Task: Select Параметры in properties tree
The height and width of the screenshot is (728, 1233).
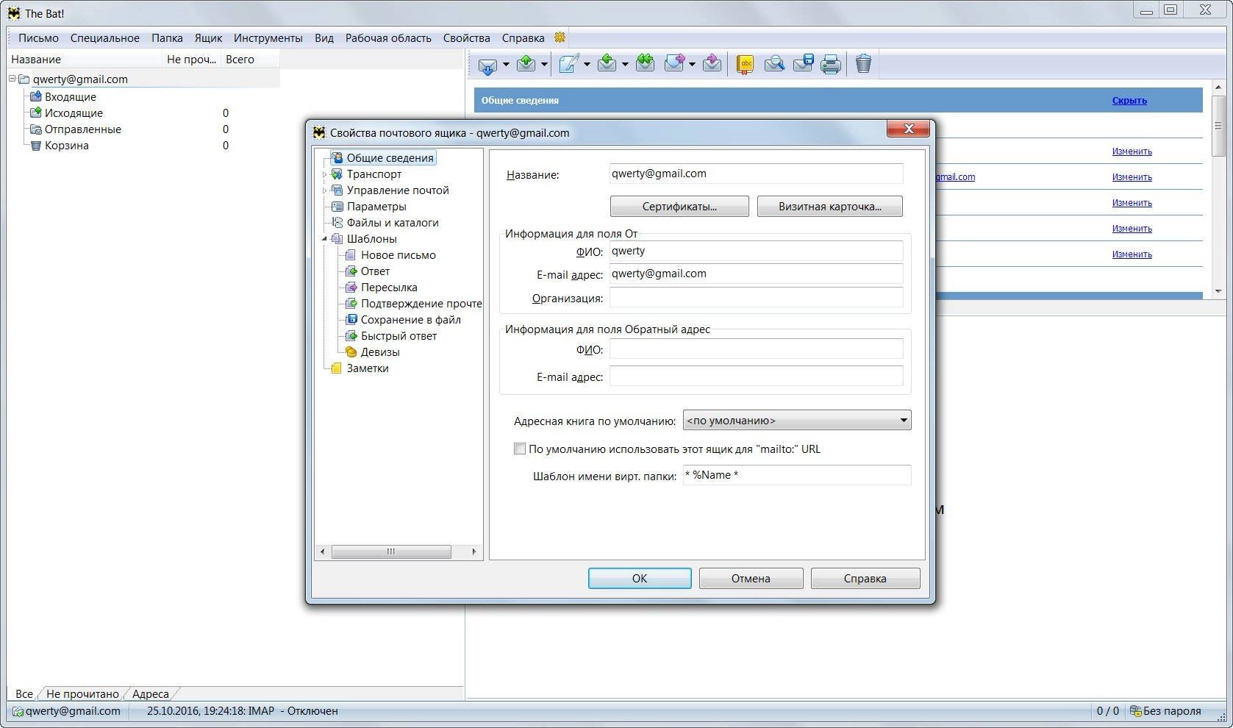Action: tap(376, 207)
